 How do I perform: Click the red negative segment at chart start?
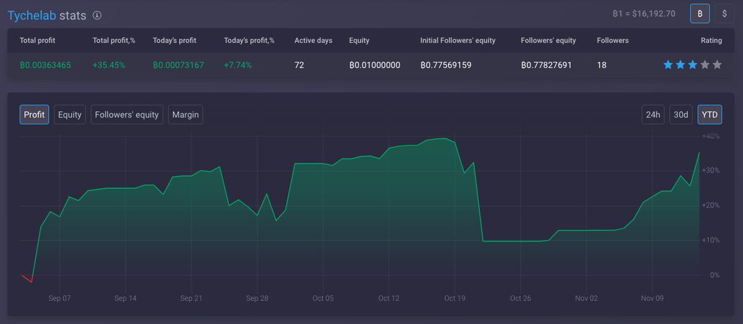coord(27,279)
